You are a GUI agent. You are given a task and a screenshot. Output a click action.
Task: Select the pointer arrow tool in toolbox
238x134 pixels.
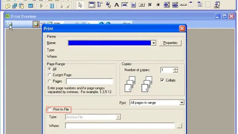[x=80, y=5]
